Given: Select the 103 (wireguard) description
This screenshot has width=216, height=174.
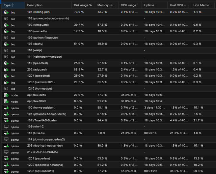Looking at the screenshot, I should [38, 25].
